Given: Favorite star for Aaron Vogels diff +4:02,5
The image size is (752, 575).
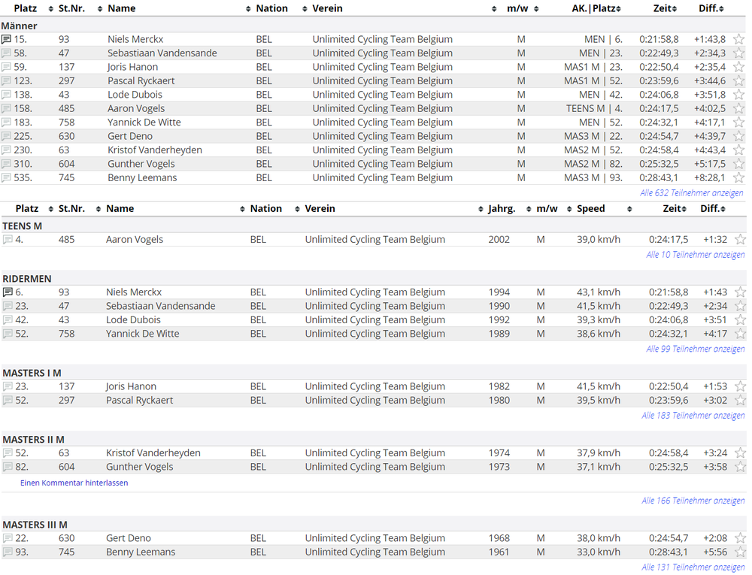Looking at the screenshot, I should (x=739, y=109).
